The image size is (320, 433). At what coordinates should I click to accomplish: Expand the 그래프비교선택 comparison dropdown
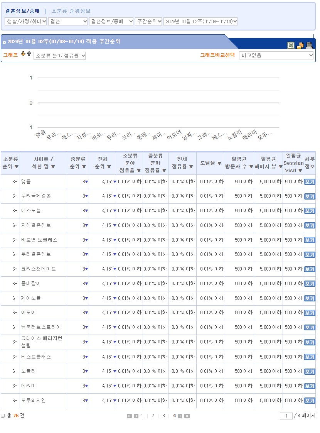276,56
